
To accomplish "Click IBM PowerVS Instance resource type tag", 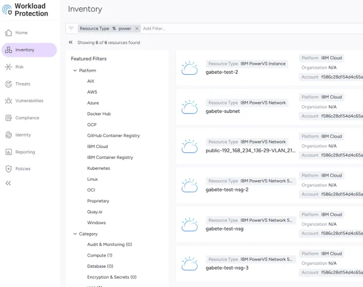I will point(247,63).
